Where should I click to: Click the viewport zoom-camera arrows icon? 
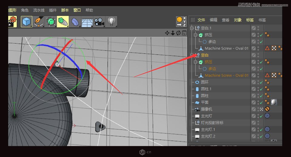172,33
